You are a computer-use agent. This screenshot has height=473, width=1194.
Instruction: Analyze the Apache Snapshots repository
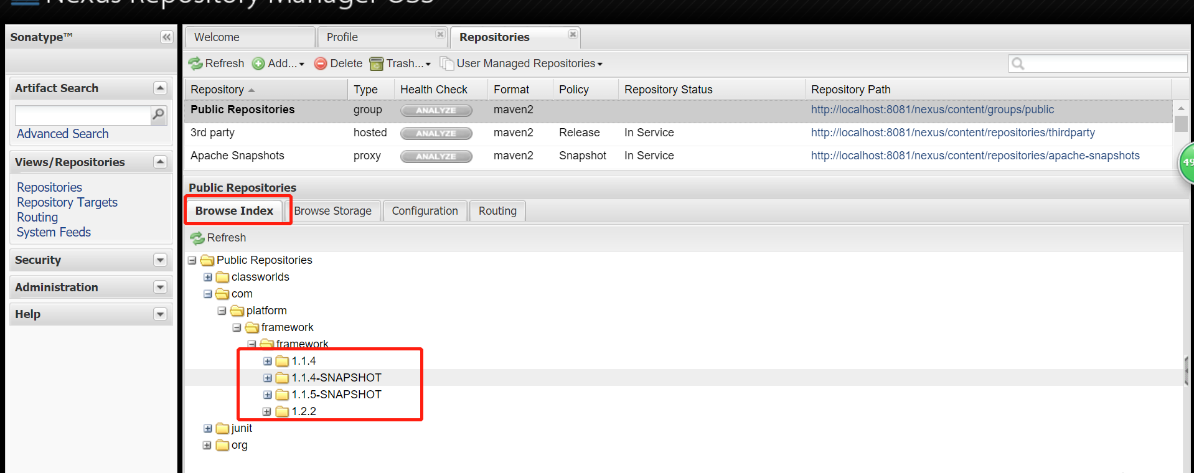click(436, 156)
